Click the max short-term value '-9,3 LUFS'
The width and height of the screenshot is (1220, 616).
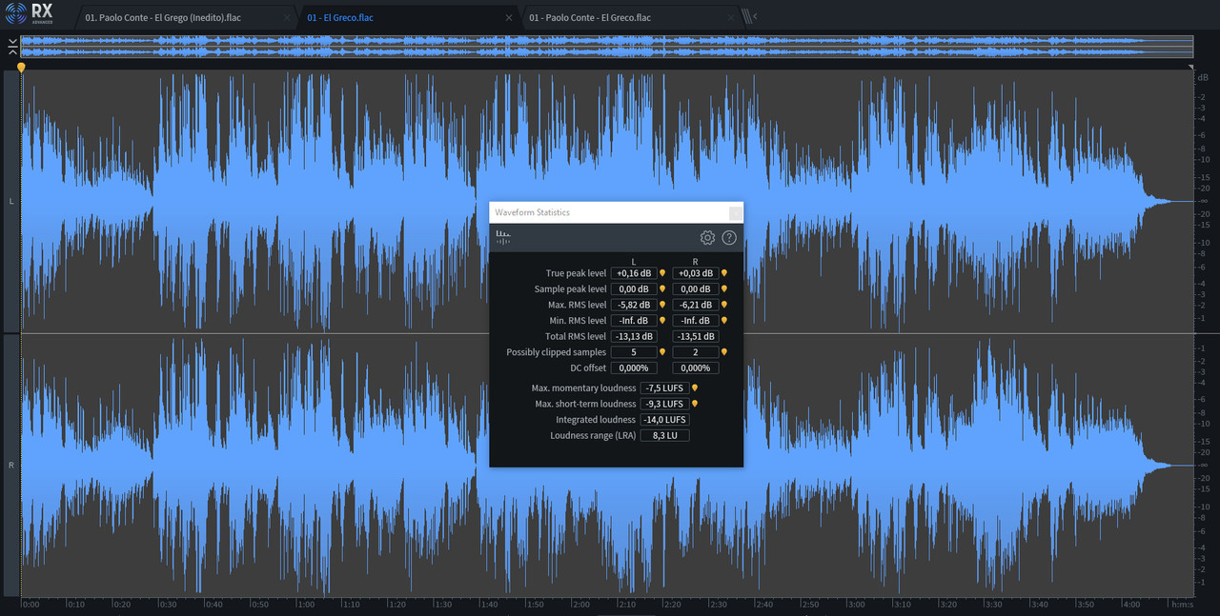click(664, 404)
